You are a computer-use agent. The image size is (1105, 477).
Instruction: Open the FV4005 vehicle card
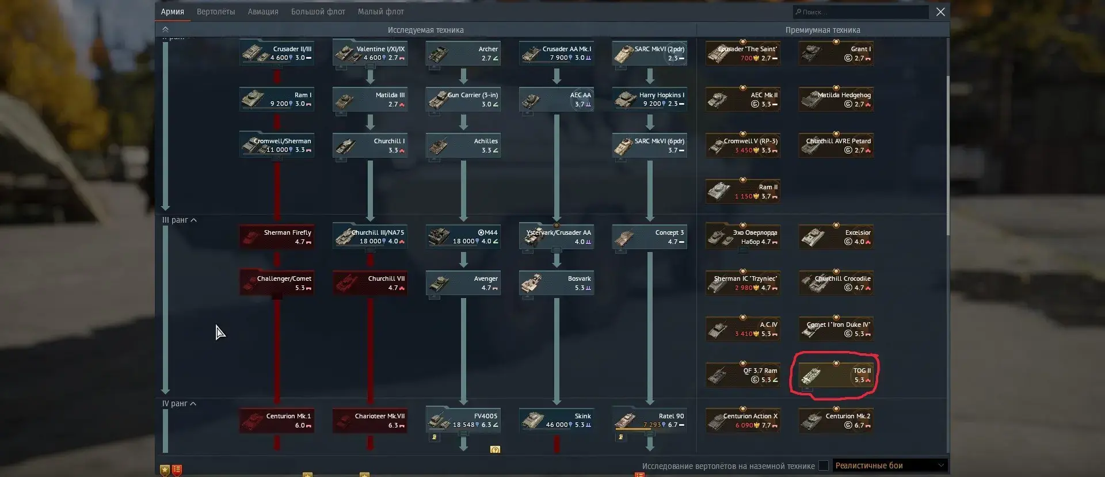click(463, 421)
